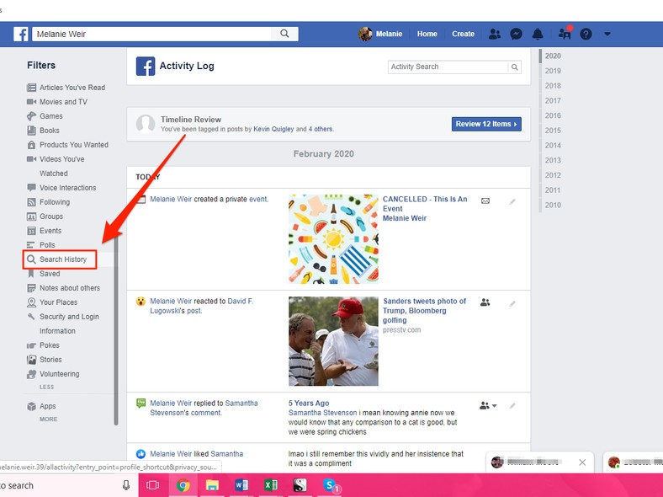Select Polls filter
Image resolution: width=663 pixels, height=497 pixels.
pyautogui.click(x=41, y=245)
